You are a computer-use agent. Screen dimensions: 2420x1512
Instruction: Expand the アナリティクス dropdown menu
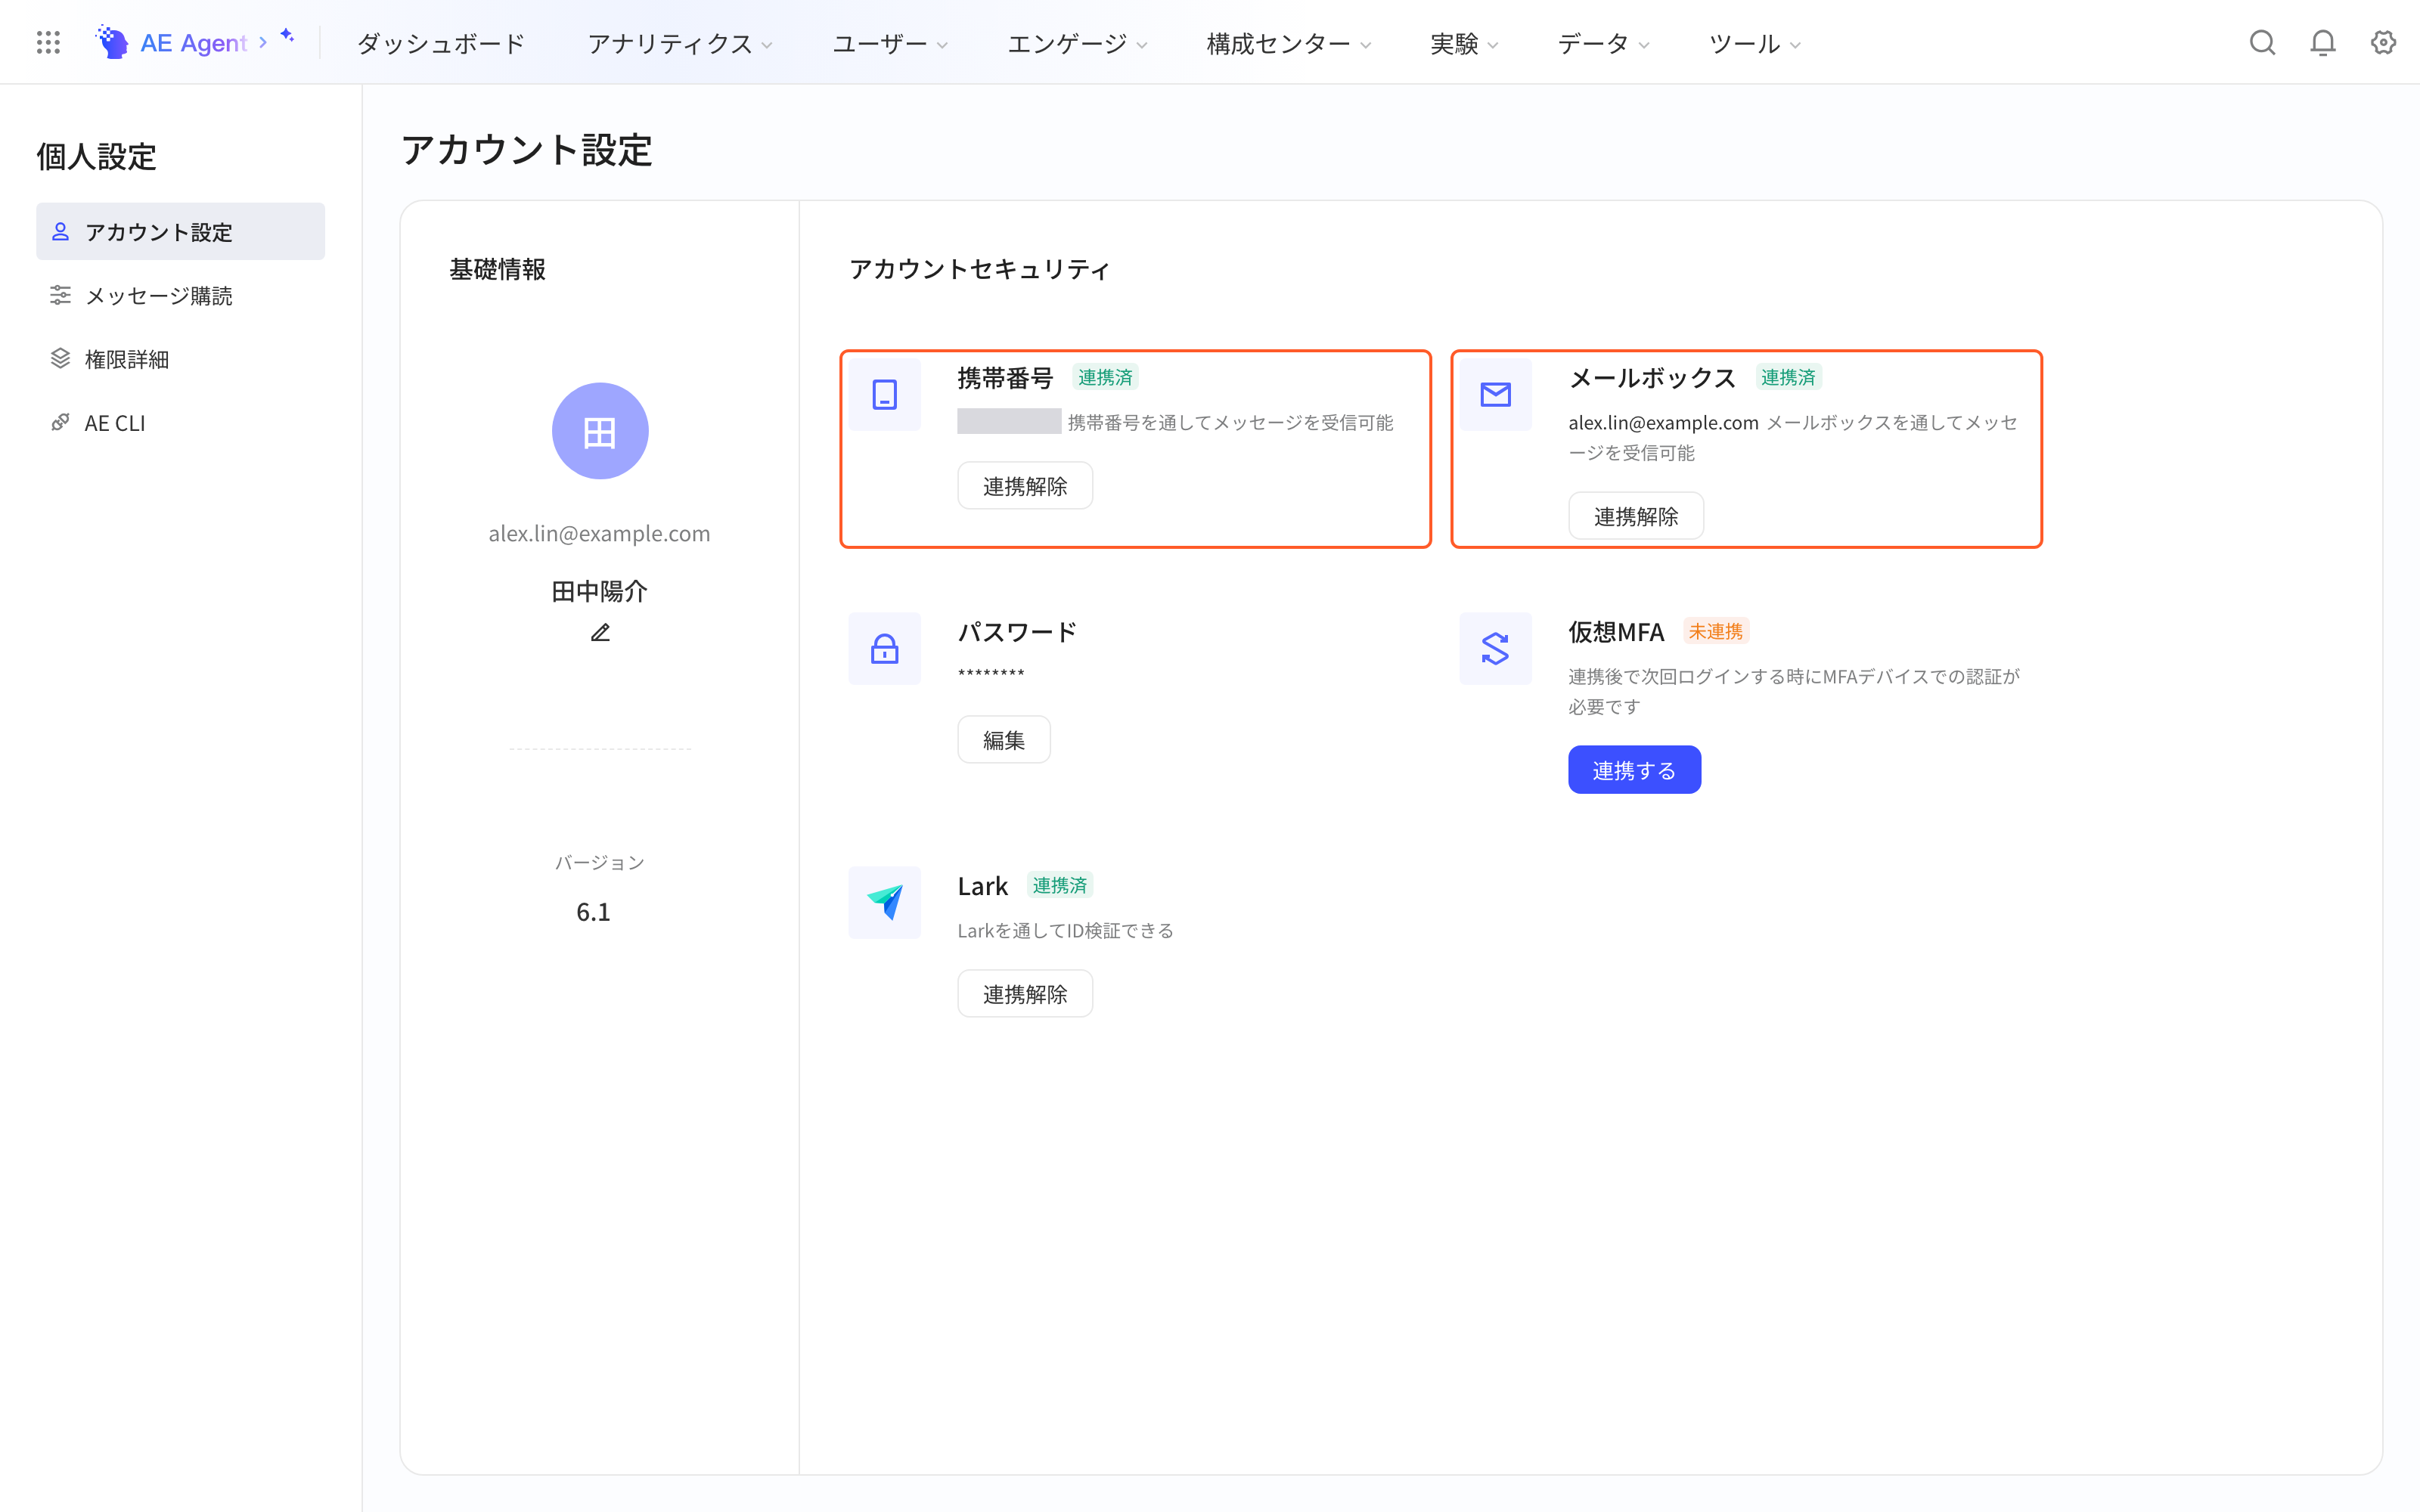click(680, 43)
